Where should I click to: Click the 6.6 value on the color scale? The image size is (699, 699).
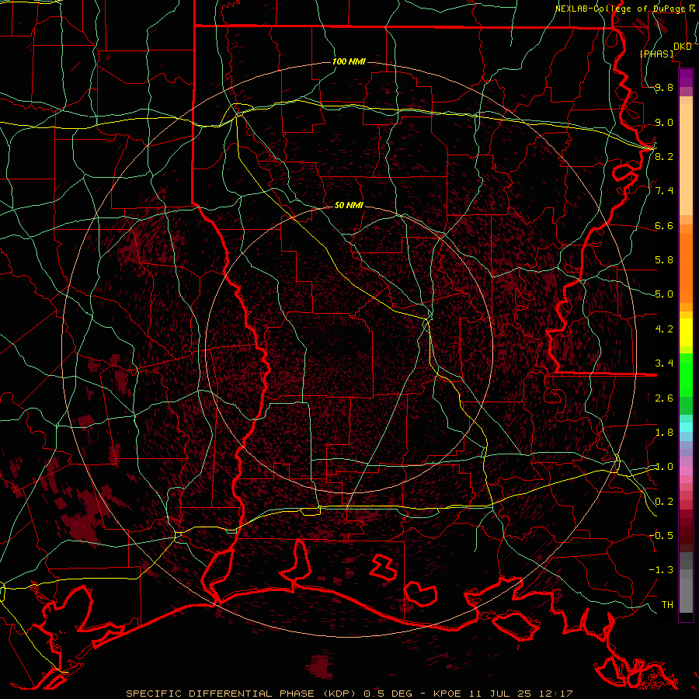(664, 225)
